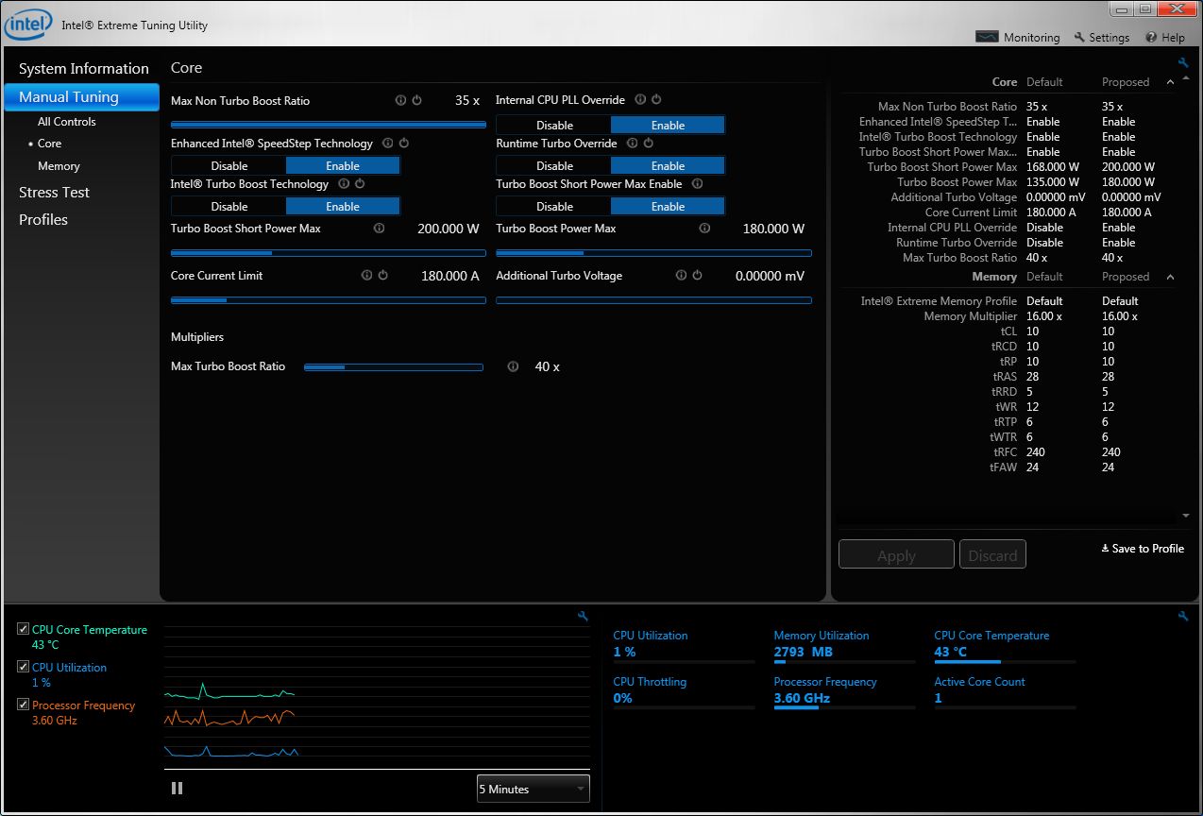1203x816 pixels.
Task: Open Additional Turbo Voltage info
Action: pyautogui.click(x=682, y=276)
